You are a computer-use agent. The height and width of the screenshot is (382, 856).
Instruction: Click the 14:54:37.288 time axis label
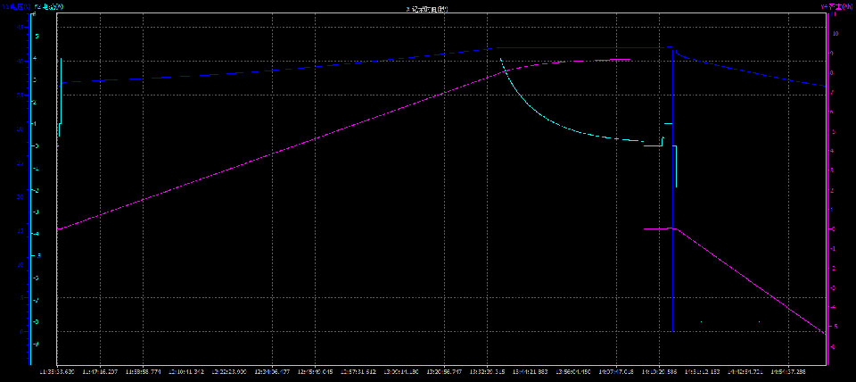789,371
